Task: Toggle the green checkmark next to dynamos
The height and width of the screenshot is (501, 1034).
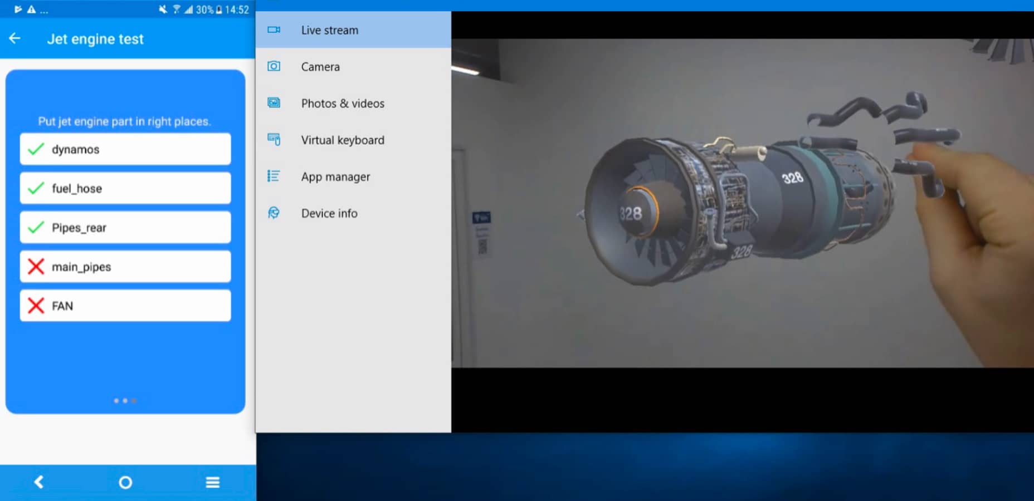Action: (x=36, y=149)
